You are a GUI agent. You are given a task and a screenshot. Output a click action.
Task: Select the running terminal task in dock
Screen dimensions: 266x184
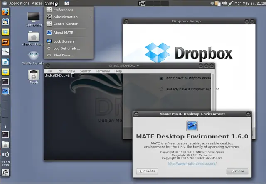coord(5,135)
